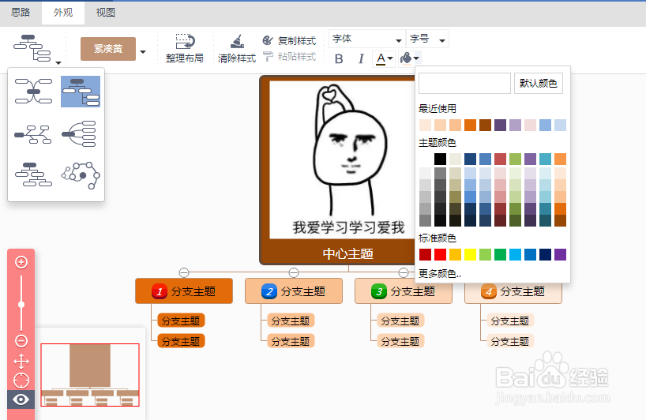The width and height of the screenshot is (646, 420).
Task: Click the zoom slider handle
Action: [x=21, y=305]
